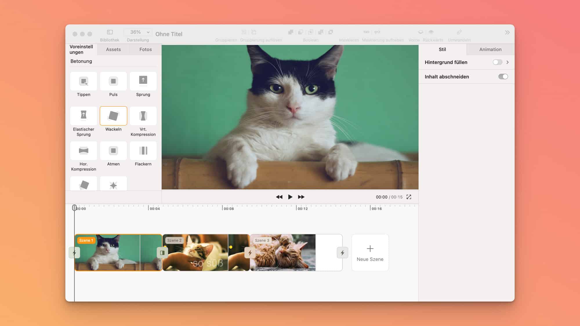Screen dimensions: 580x326
Task: Select the Flackern preset
Action: coord(143,151)
